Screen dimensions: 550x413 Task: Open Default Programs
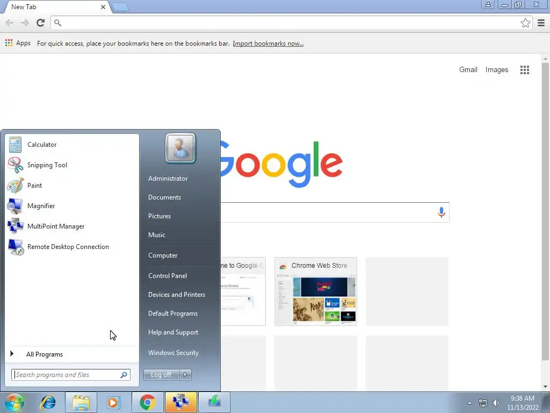(x=172, y=314)
